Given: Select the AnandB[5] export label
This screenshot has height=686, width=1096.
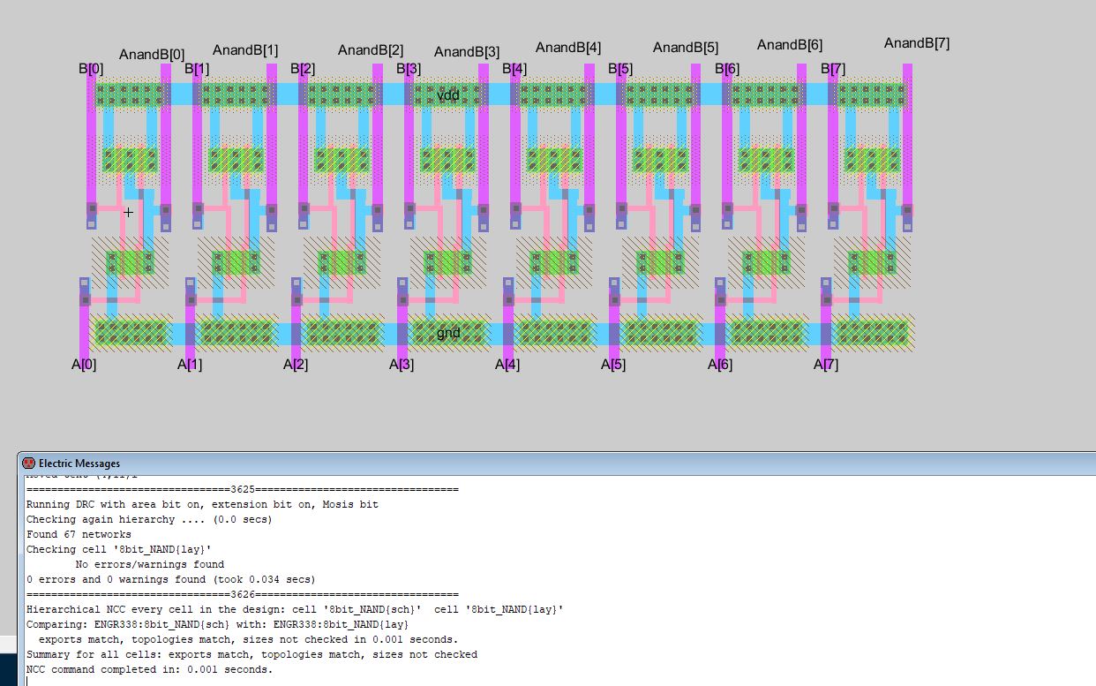Looking at the screenshot, I should click(x=685, y=48).
